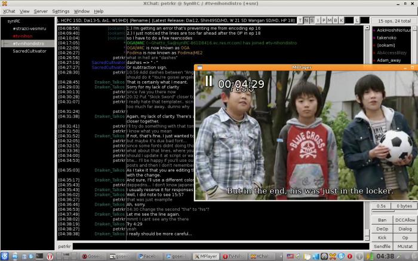This screenshot has height=261, width=418.
Task: Toggle the P private channel mode button
Action: (x=324, y=20)
